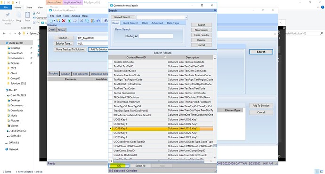Click the Paste icon in Explorer ribbon
This screenshot has width=325, height=174.
tap(27, 15)
